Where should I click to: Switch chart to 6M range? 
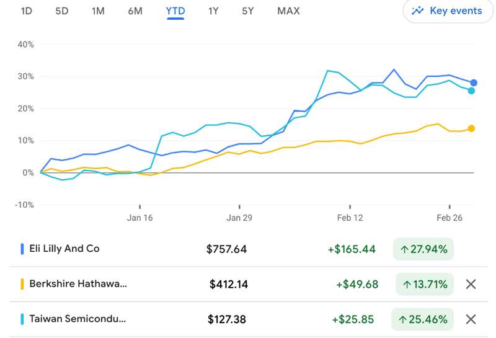(x=135, y=11)
